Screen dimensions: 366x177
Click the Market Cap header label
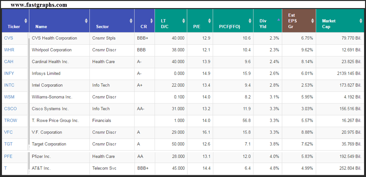point(329,24)
